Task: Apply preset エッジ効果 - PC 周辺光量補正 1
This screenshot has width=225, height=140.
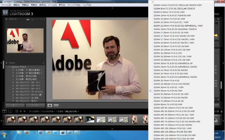Action: (28, 70)
